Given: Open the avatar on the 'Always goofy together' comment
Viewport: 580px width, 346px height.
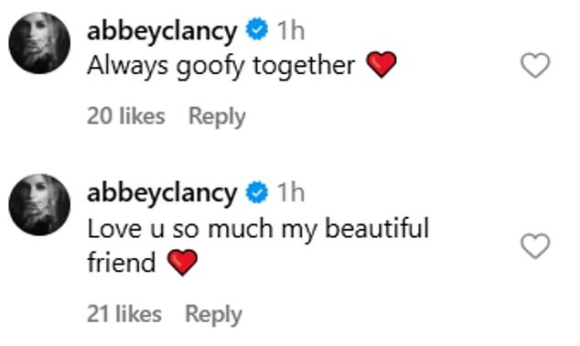Looking at the screenshot, I should (x=39, y=43).
